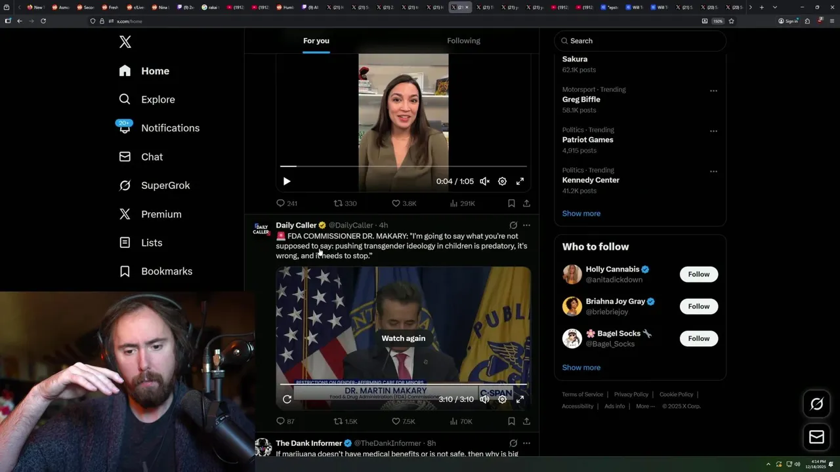The image size is (840, 472).
Task: Open Daily Caller account name link
Action: (296, 225)
